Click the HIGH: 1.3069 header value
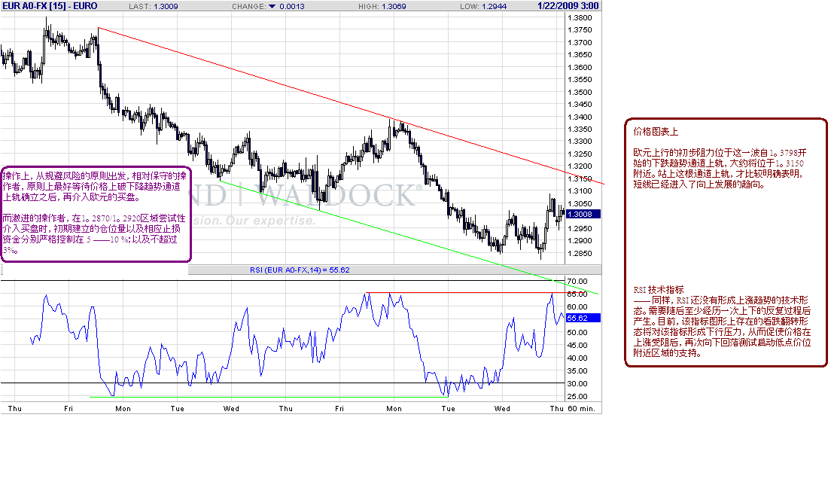The image size is (831, 503). point(382,6)
